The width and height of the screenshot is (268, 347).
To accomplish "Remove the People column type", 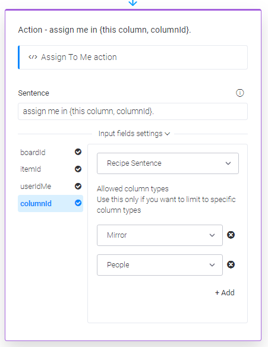I will [231, 264].
